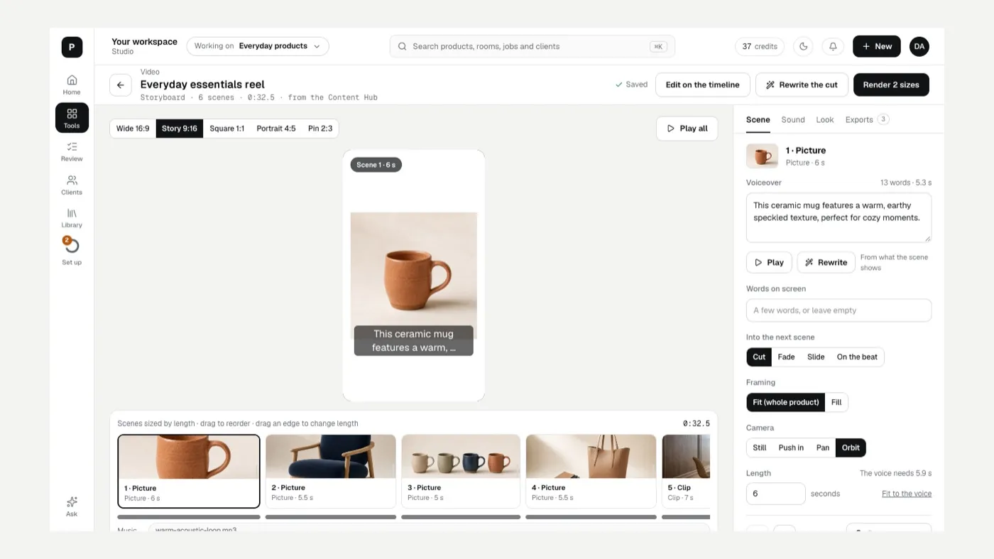Open the Home sidebar section
Viewport: 994px width, 559px height.
(72, 85)
